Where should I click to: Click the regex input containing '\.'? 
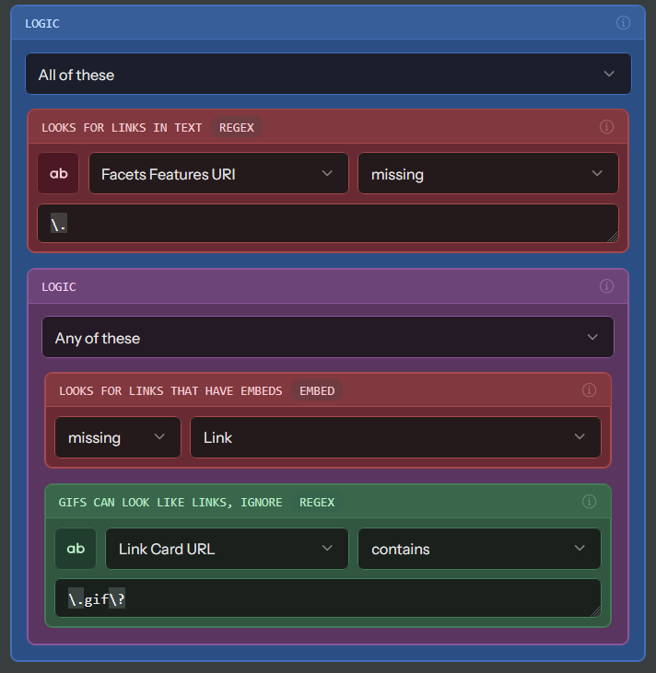tap(327, 224)
